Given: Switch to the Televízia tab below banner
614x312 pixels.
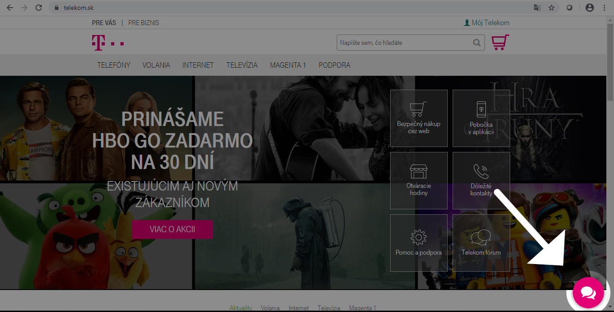Looking at the screenshot, I should tap(329, 308).
